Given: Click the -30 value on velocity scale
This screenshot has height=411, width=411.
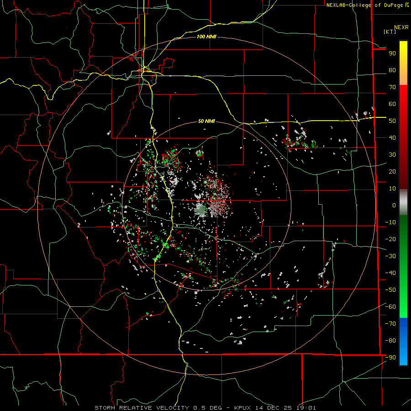Looking at the screenshot, I should 390,256.
